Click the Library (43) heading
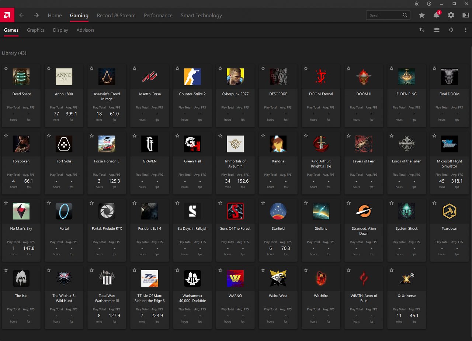 14,53
